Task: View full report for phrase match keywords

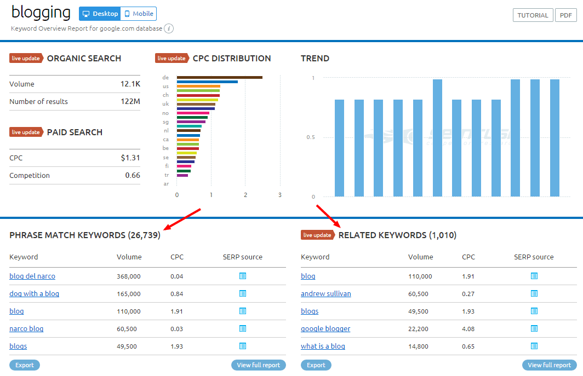Action: point(259,365)
